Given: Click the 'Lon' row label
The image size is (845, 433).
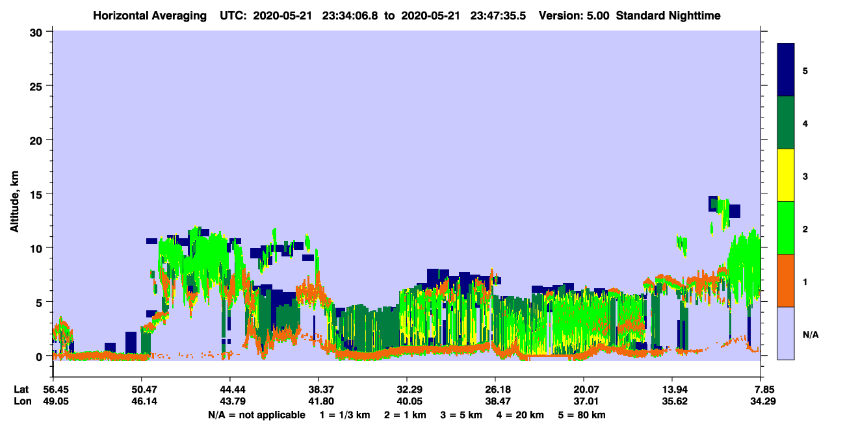Looking at the screenshot, I should (x=21, y=401).
